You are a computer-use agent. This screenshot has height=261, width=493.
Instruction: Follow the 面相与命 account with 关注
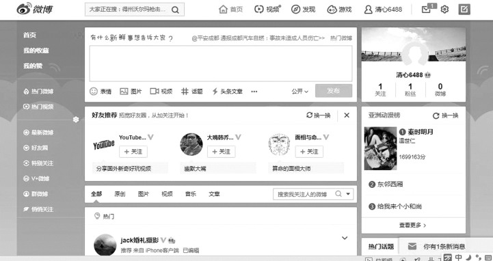pos(309,152)
